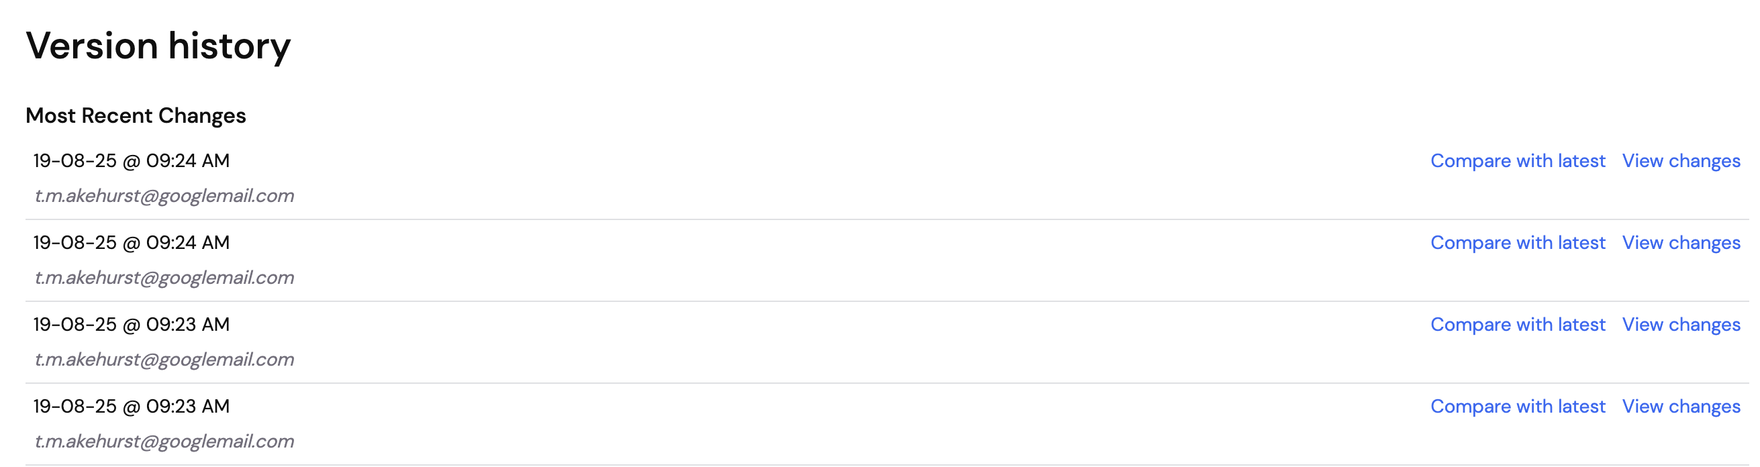Compare the third entry (first 09:23 AM) with latest
The image size is (1760, 467).
click(x=1518, y=325)
